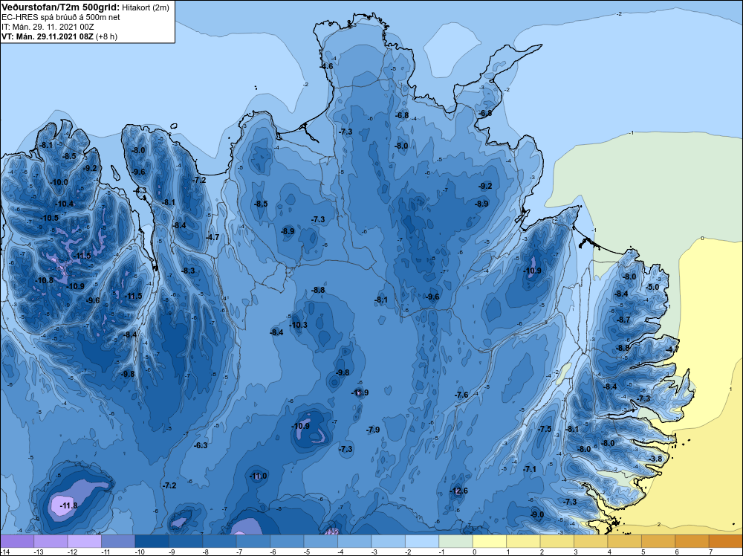Click the -12.6 temperature label
Screen dimensions: 743x556
[x=458, y=491]
